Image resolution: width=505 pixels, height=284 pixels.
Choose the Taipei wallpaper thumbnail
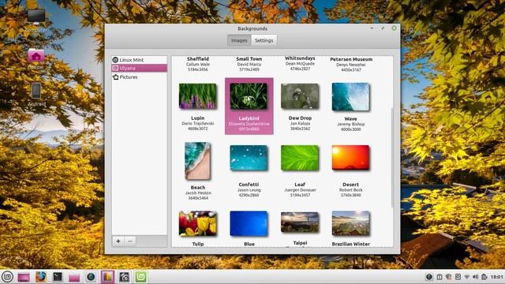[300, 222]
